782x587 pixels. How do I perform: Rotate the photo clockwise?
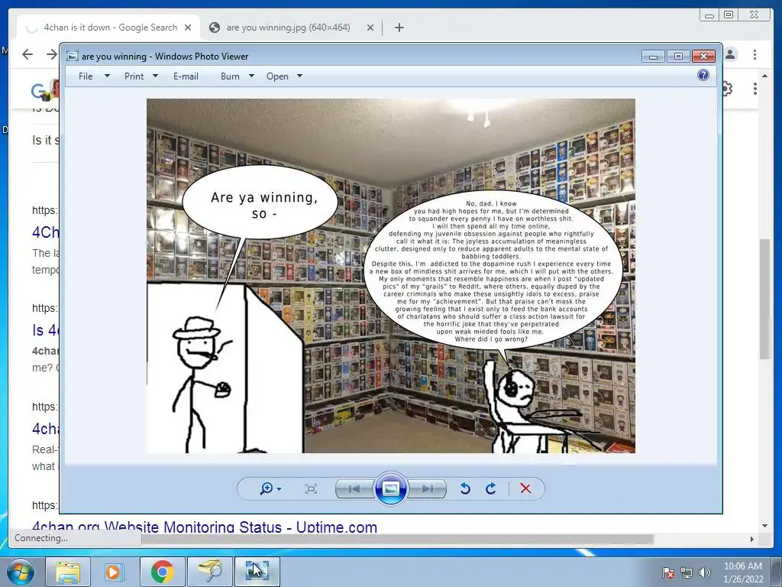[491, 488]
